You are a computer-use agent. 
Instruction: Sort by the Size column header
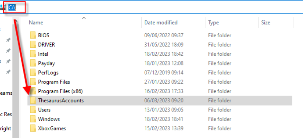pyautogui.click(x=265, y=22)
